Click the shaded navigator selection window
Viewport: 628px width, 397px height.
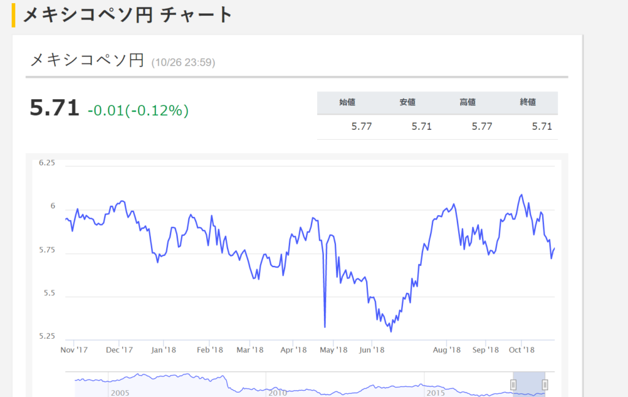tap(529, 385)
